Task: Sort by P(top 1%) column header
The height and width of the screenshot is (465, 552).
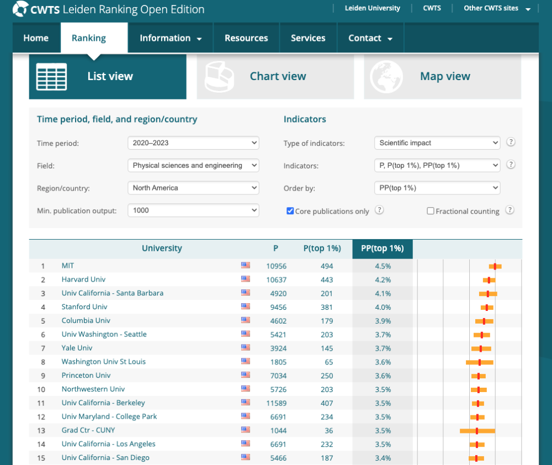Action: point(322,249)
